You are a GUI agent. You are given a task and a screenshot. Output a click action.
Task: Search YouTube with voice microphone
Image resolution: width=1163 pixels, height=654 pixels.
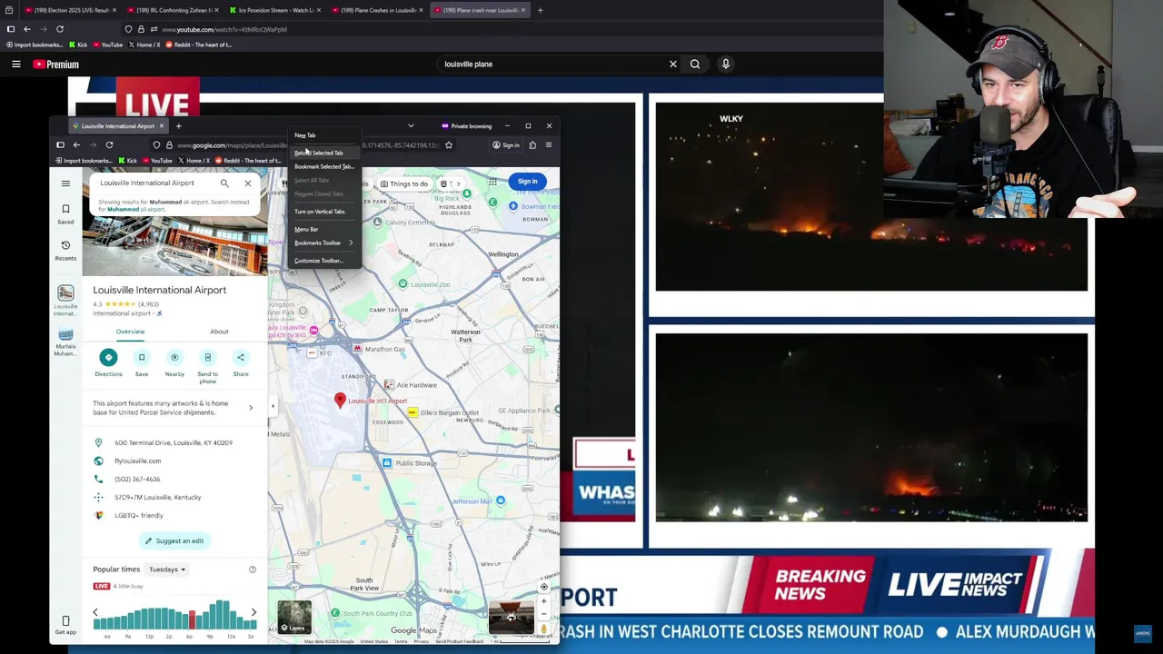725,64
